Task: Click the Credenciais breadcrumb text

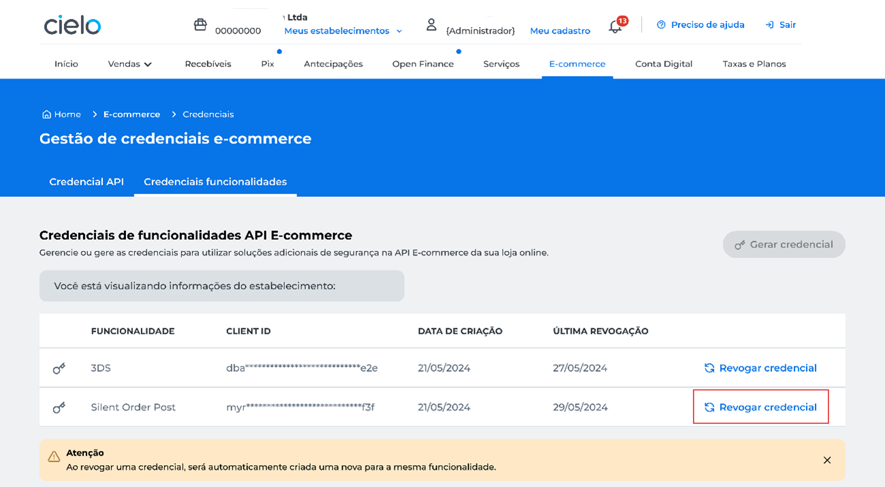Action: coord(208,114)
